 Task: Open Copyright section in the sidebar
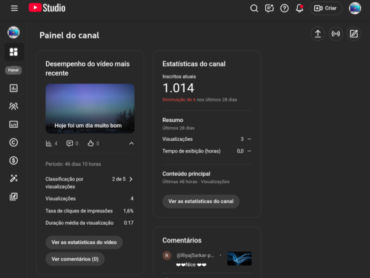[x=14, y=142]
